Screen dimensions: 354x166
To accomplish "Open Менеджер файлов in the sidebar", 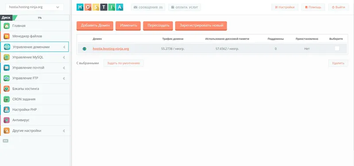I will click(35, 36).
